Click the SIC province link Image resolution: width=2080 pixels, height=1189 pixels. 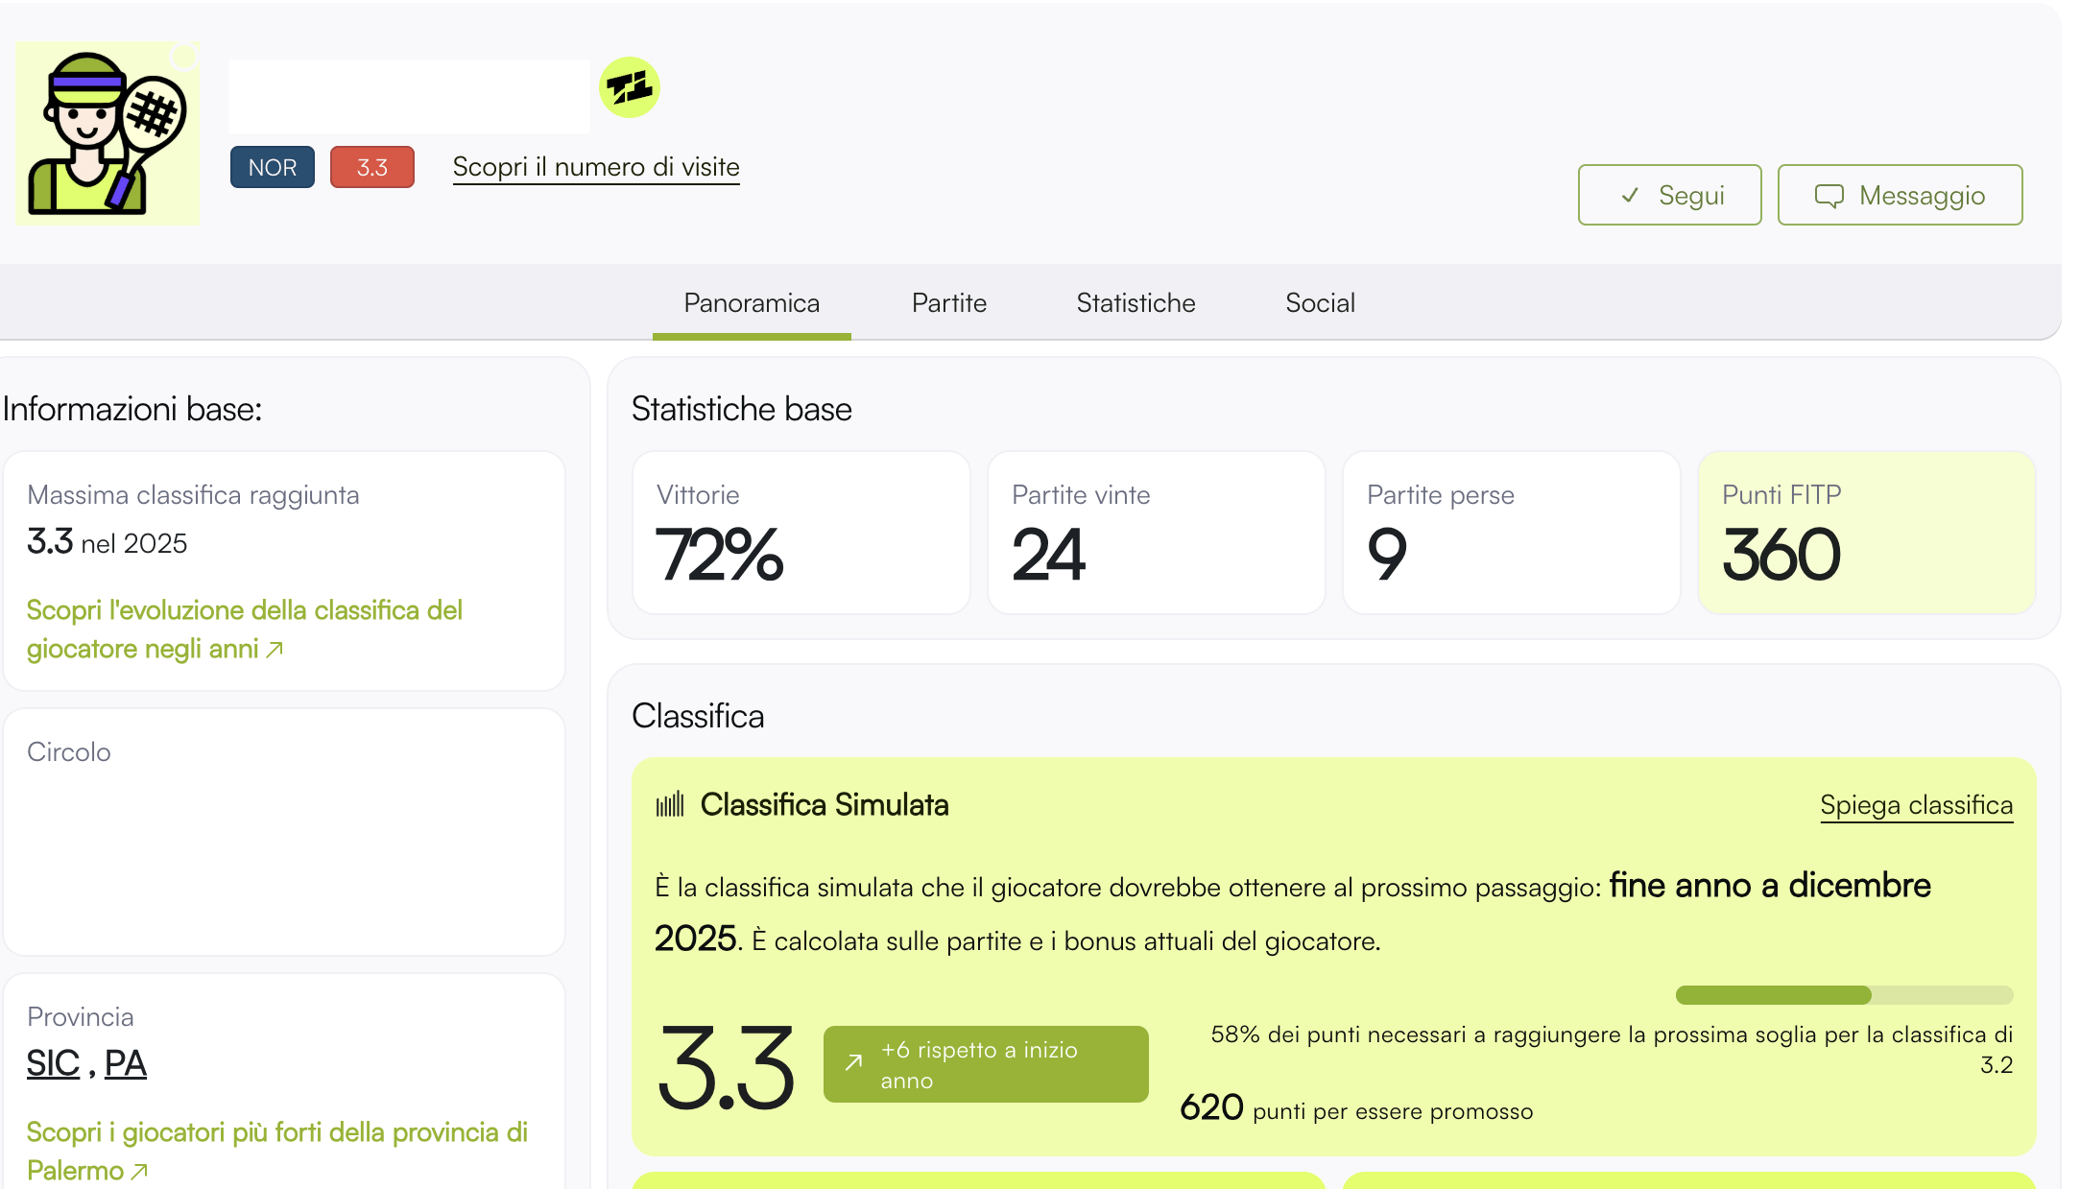click(53, 1063)
